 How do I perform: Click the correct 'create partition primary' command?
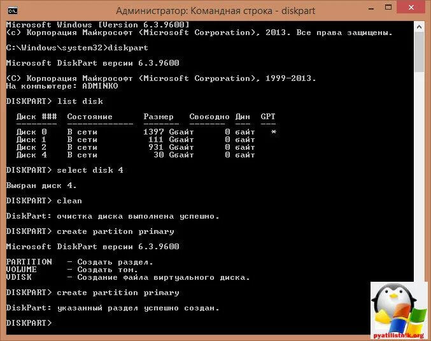(x=93, y=293)
